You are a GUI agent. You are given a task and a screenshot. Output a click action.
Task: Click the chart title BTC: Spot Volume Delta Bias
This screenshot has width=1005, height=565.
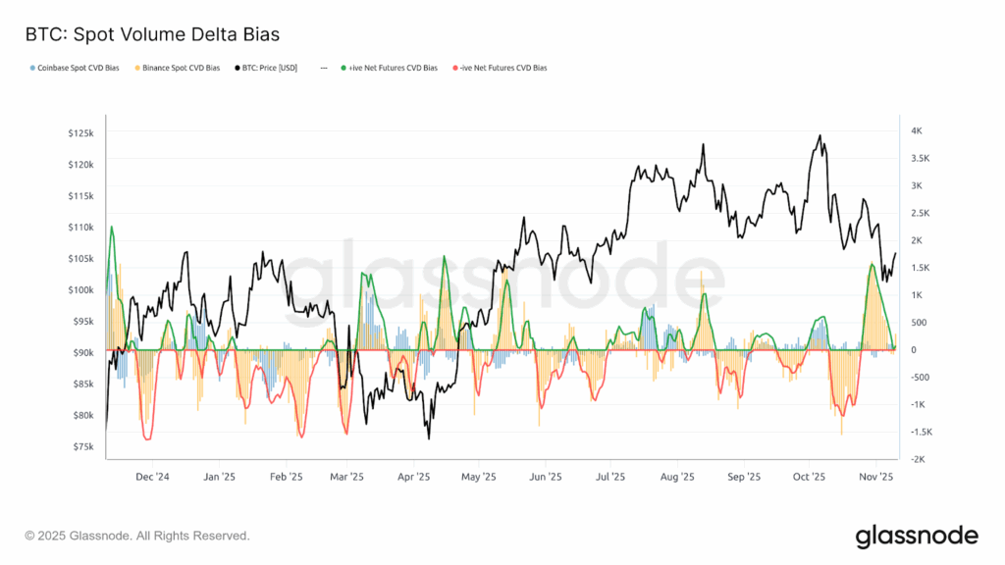click(152, 34)
